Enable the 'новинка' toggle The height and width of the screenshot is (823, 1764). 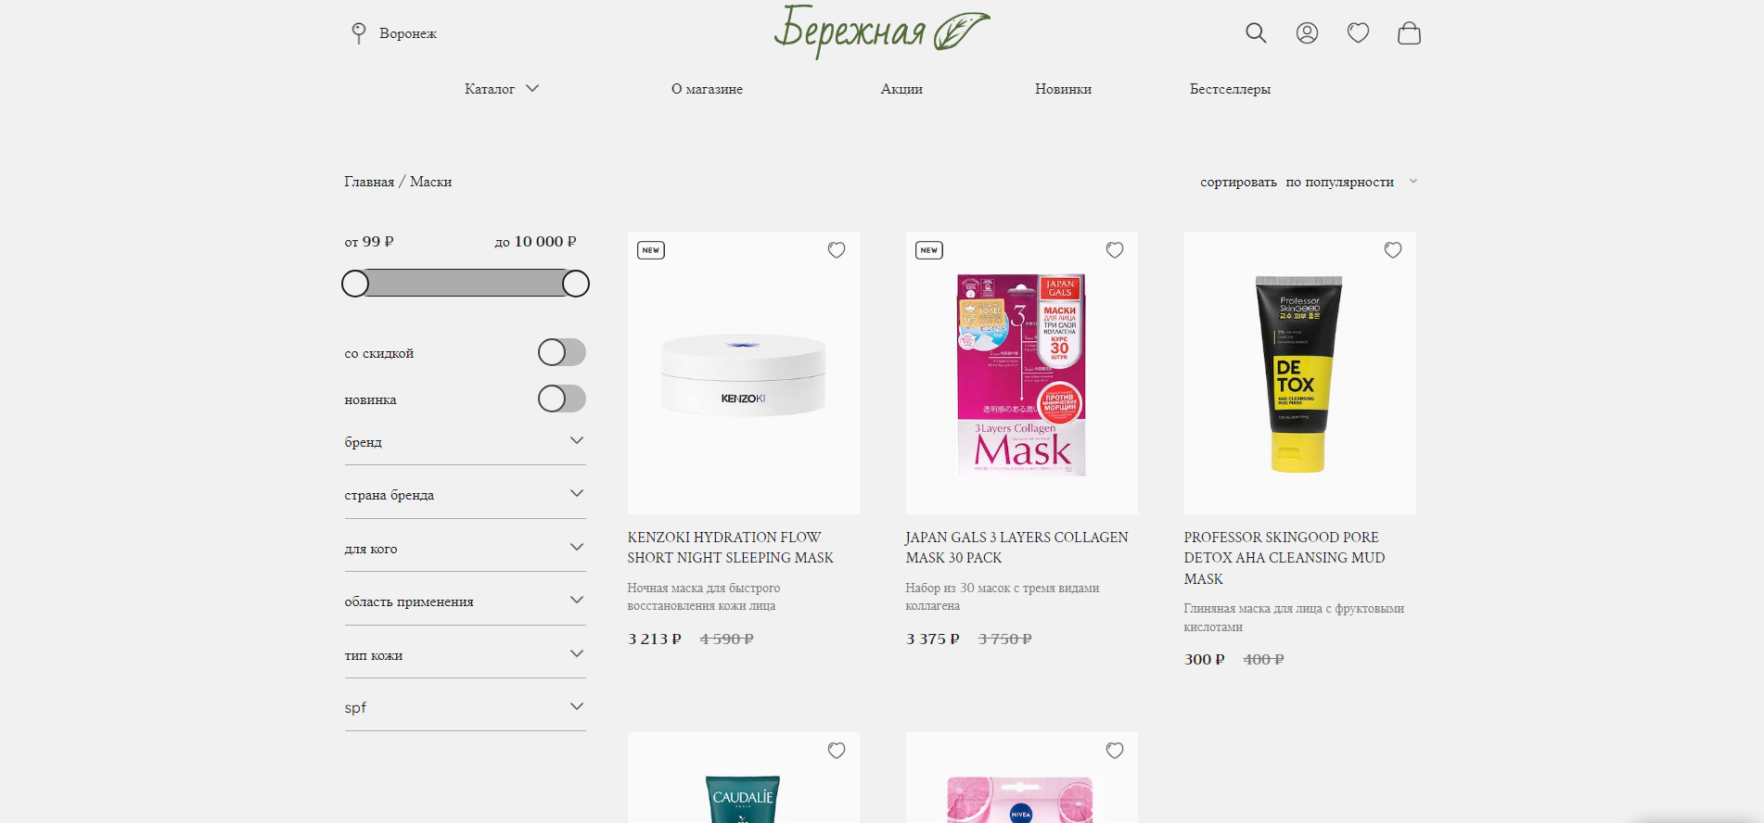[562, 399]
